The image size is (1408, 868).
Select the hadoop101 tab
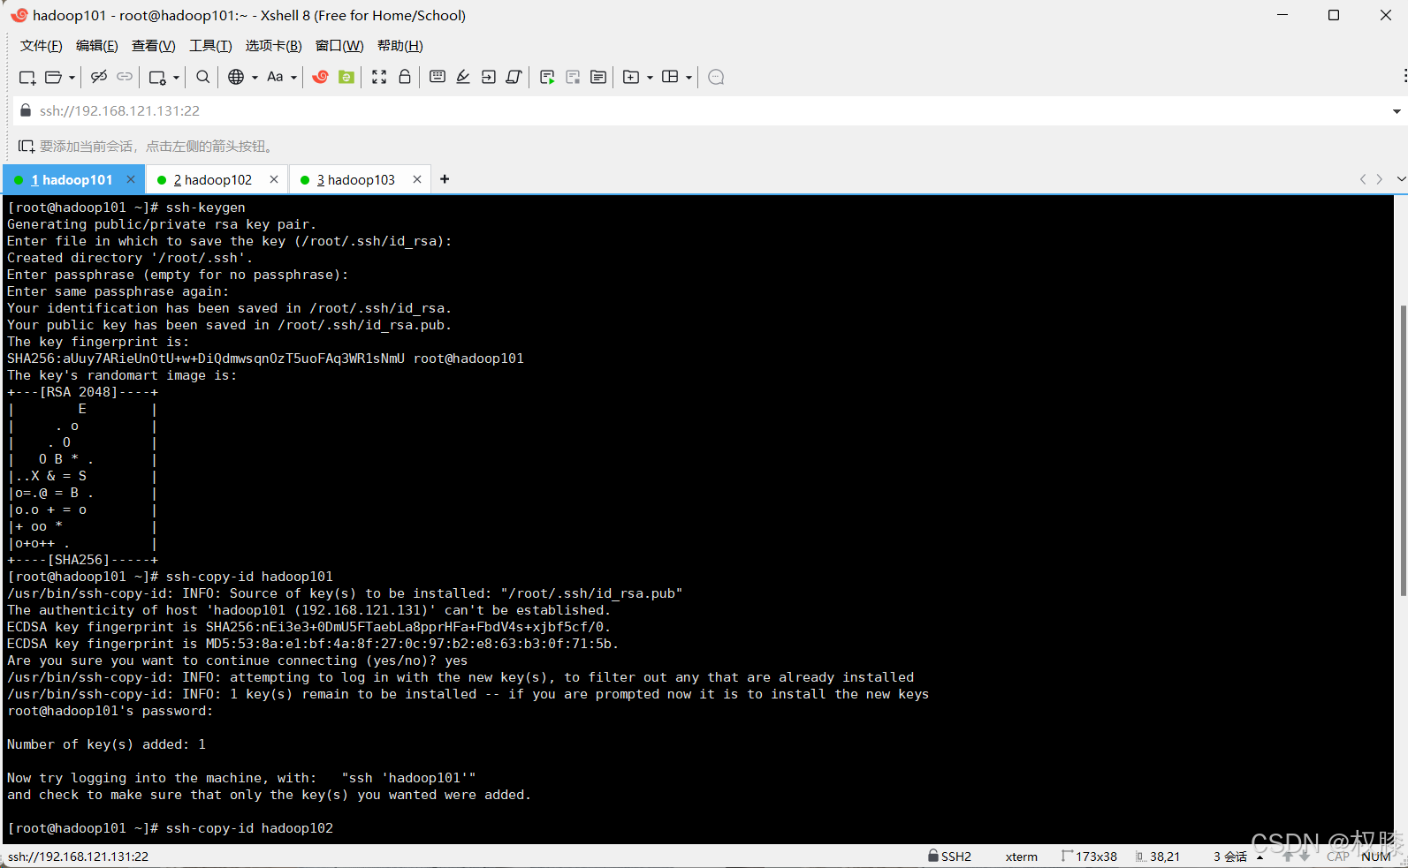coord(72,180)
